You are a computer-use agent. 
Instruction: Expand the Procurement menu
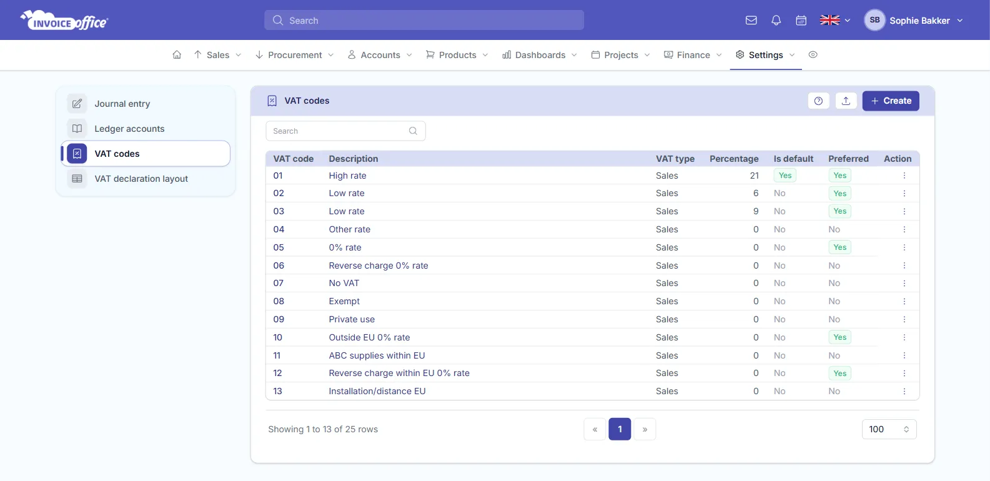[x=294, y=55]
